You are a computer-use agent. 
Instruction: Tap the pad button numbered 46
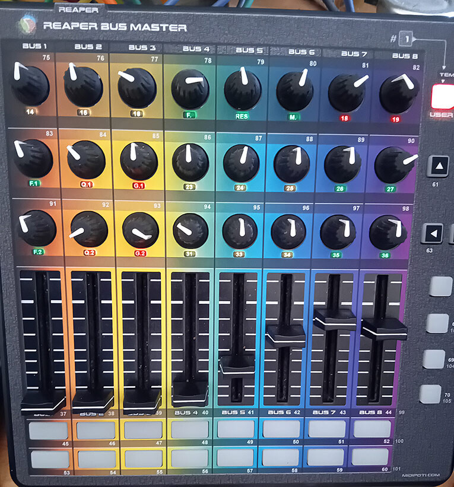(96, 430)
